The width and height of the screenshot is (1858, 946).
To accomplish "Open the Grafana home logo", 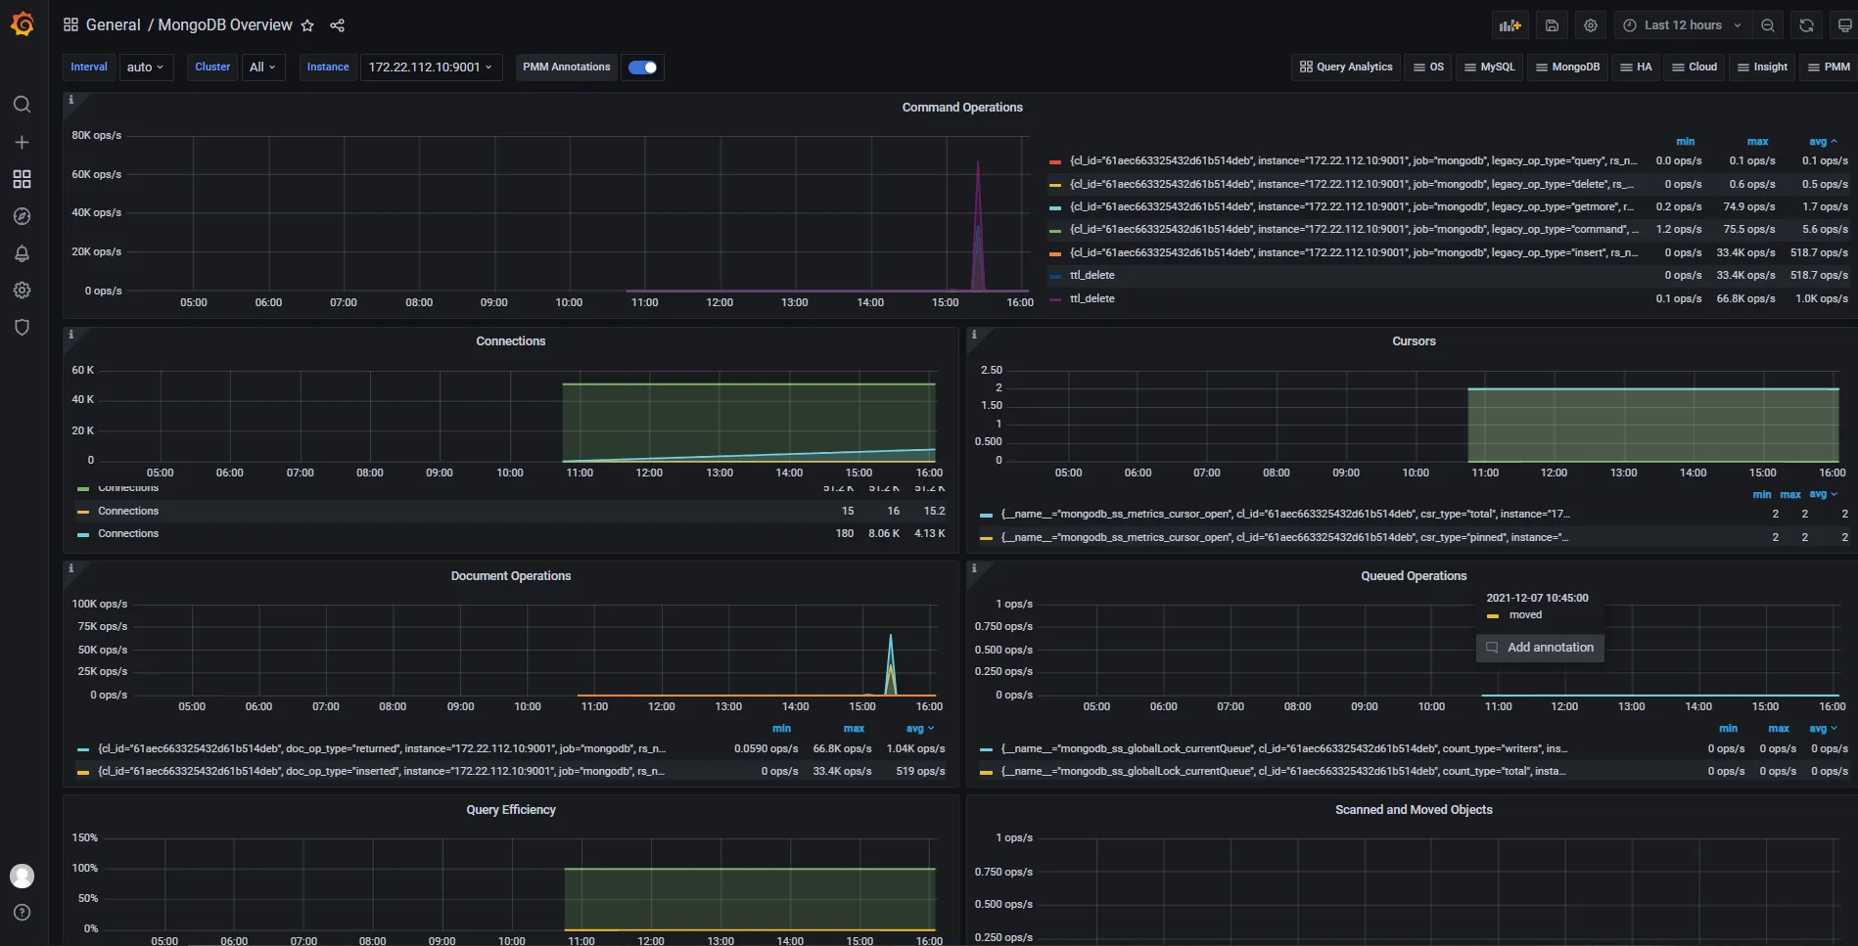I will pyautogui.click(x=22, y=23).
